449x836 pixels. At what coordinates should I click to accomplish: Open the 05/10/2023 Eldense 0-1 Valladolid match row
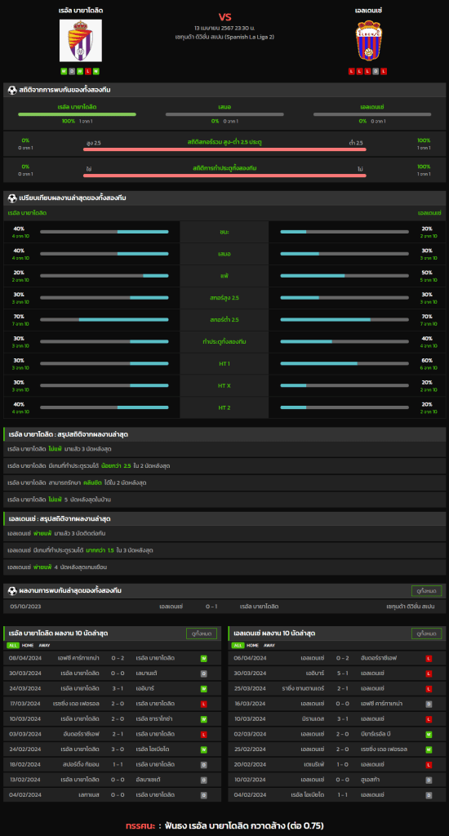tap(224, 607)
